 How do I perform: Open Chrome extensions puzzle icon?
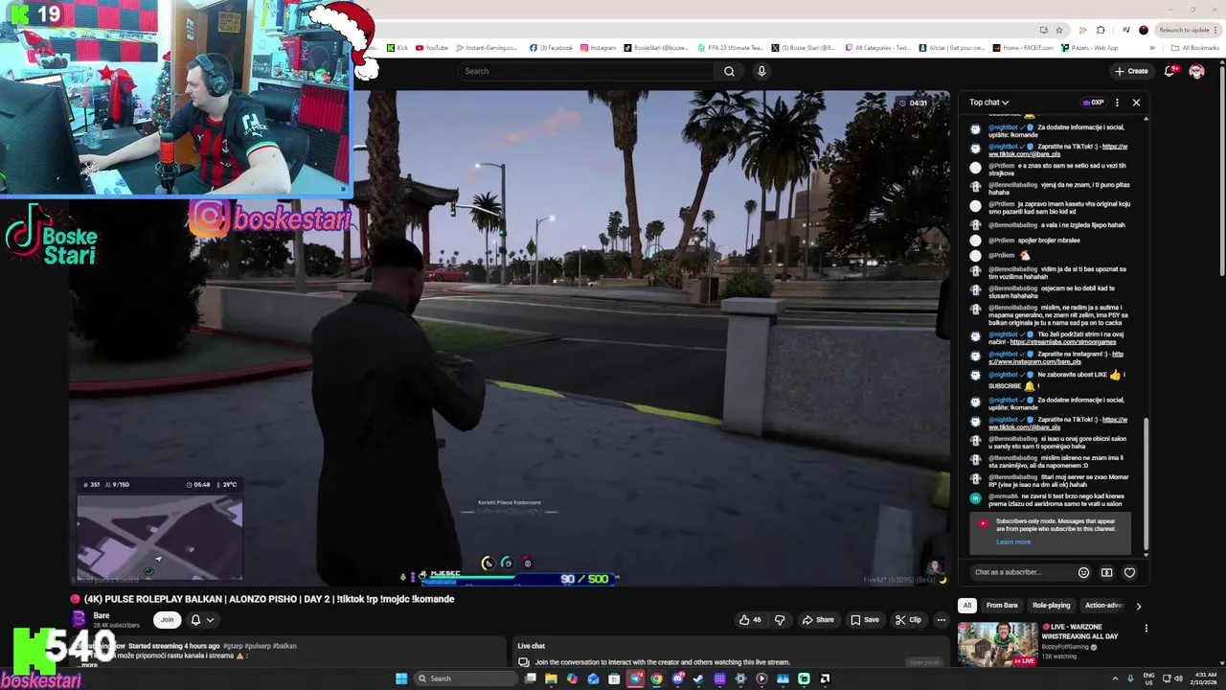tap(1101, 30)
